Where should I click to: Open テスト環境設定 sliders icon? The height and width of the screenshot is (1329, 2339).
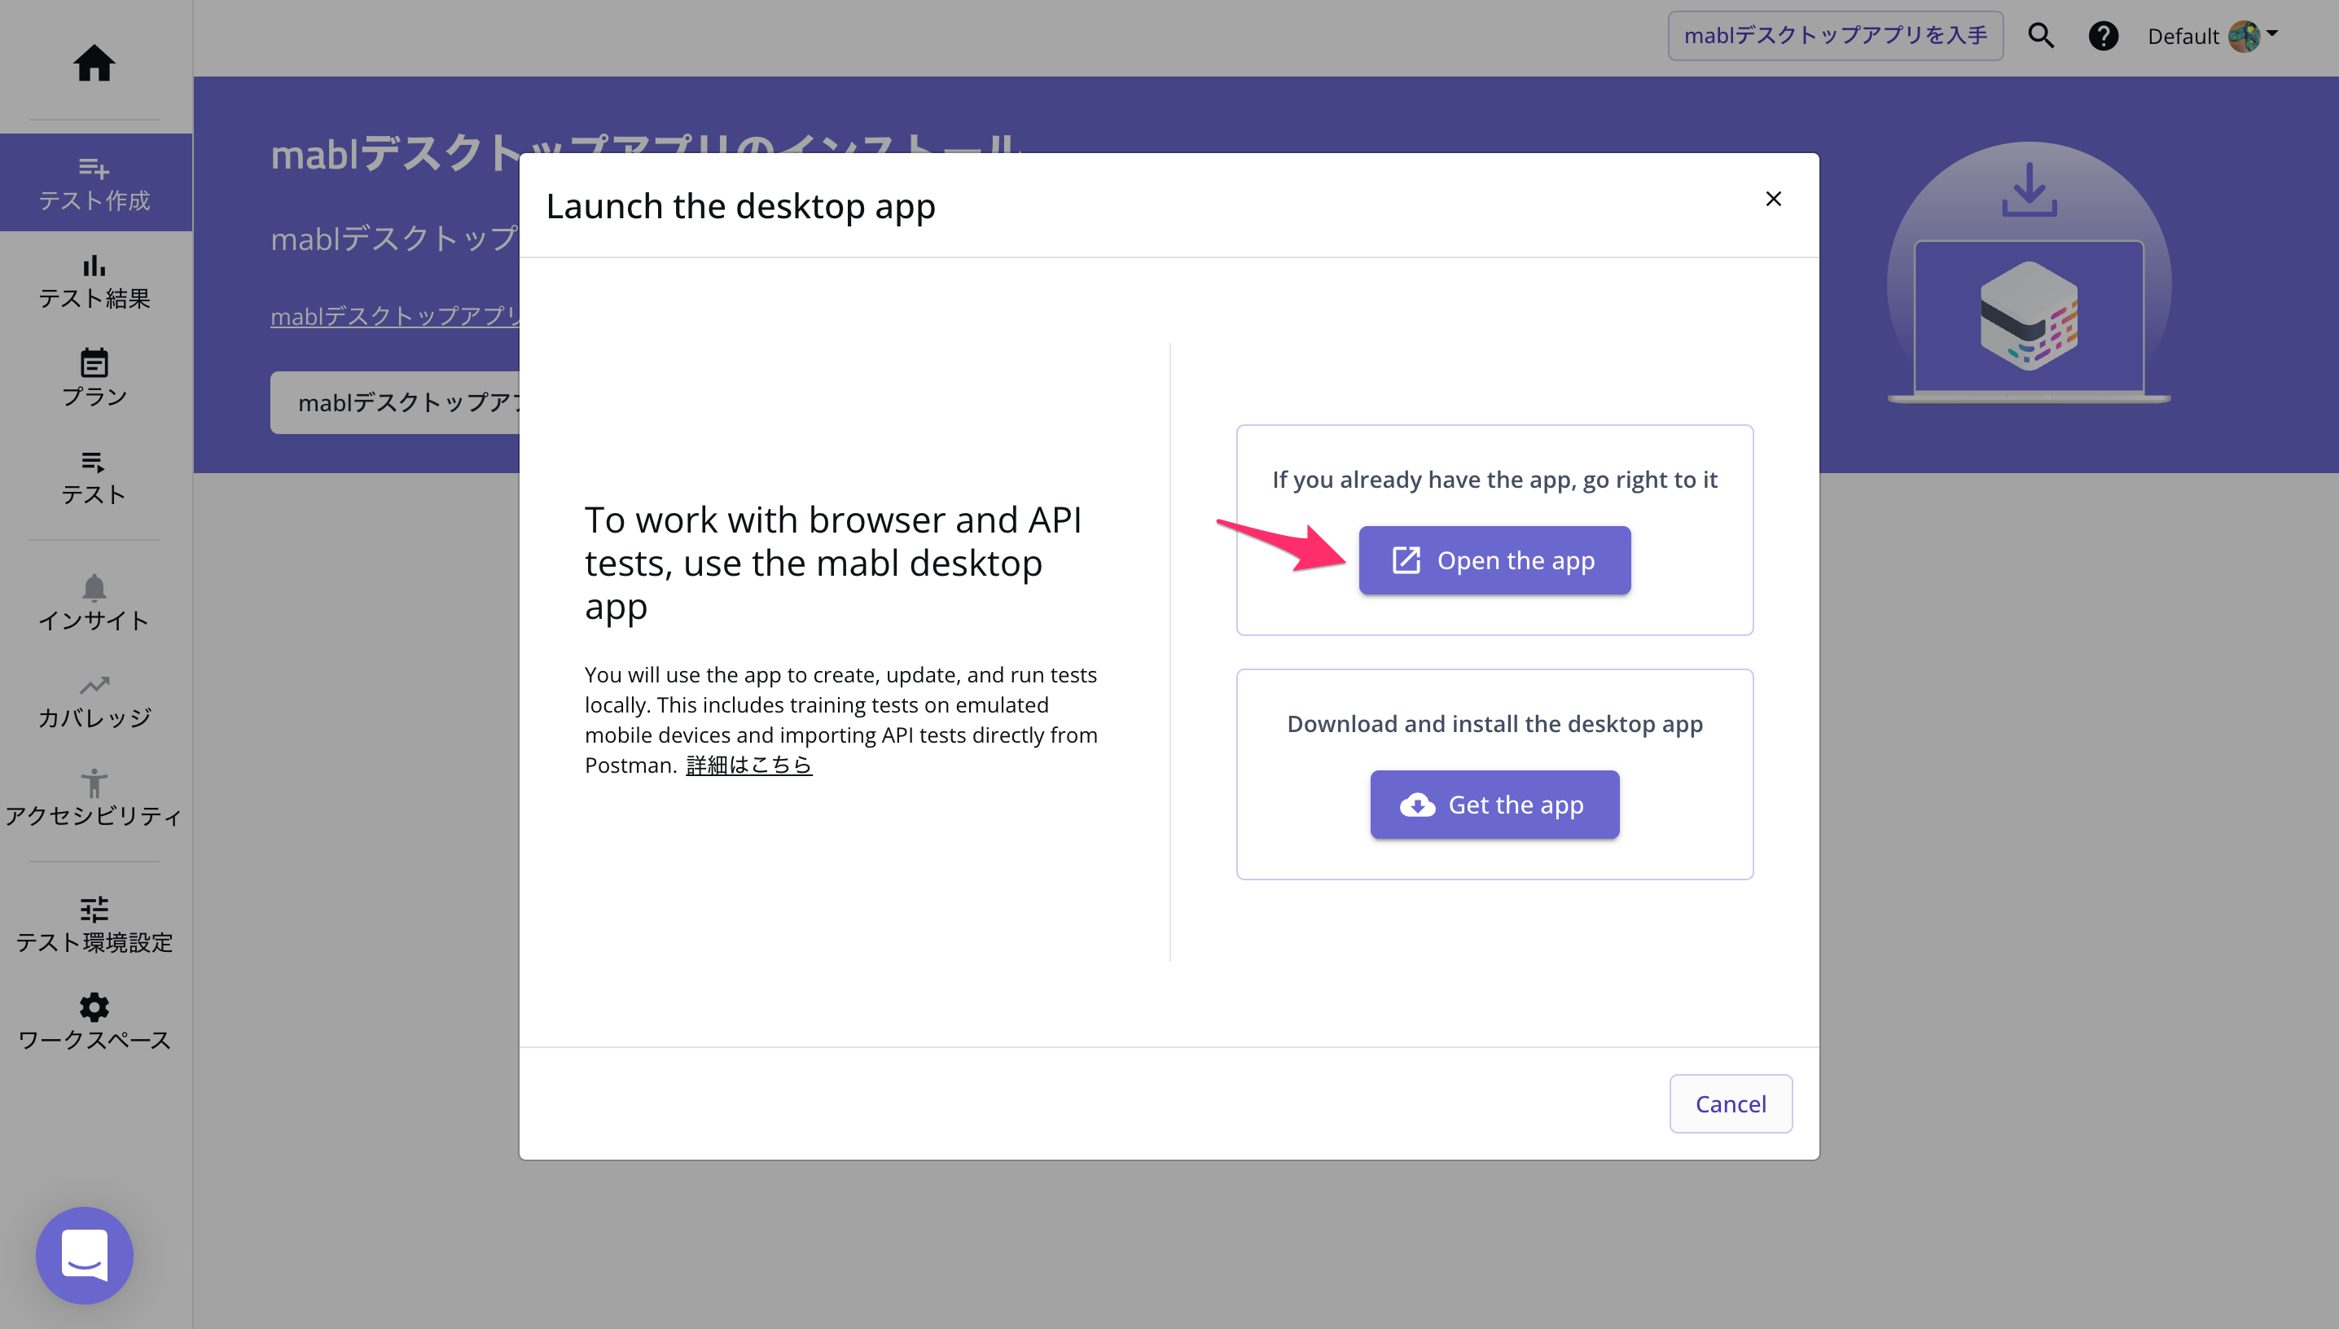tap(94, 909)
